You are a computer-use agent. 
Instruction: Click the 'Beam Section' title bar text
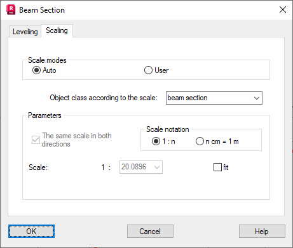tap(42, 10)
